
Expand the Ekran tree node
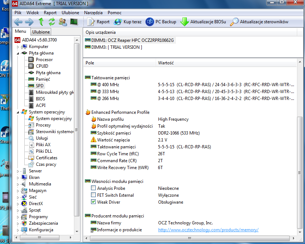18,178
